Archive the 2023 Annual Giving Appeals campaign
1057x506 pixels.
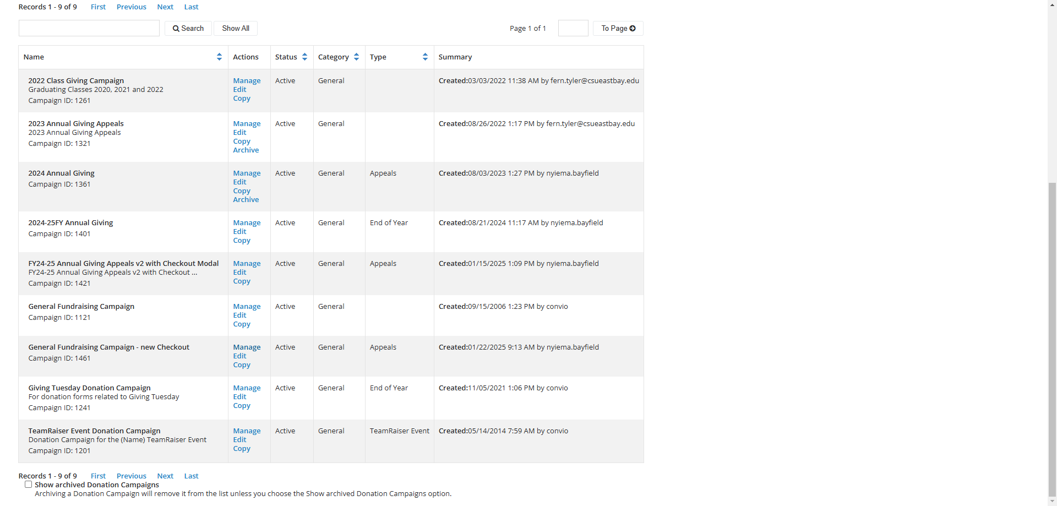click(246, 150)
